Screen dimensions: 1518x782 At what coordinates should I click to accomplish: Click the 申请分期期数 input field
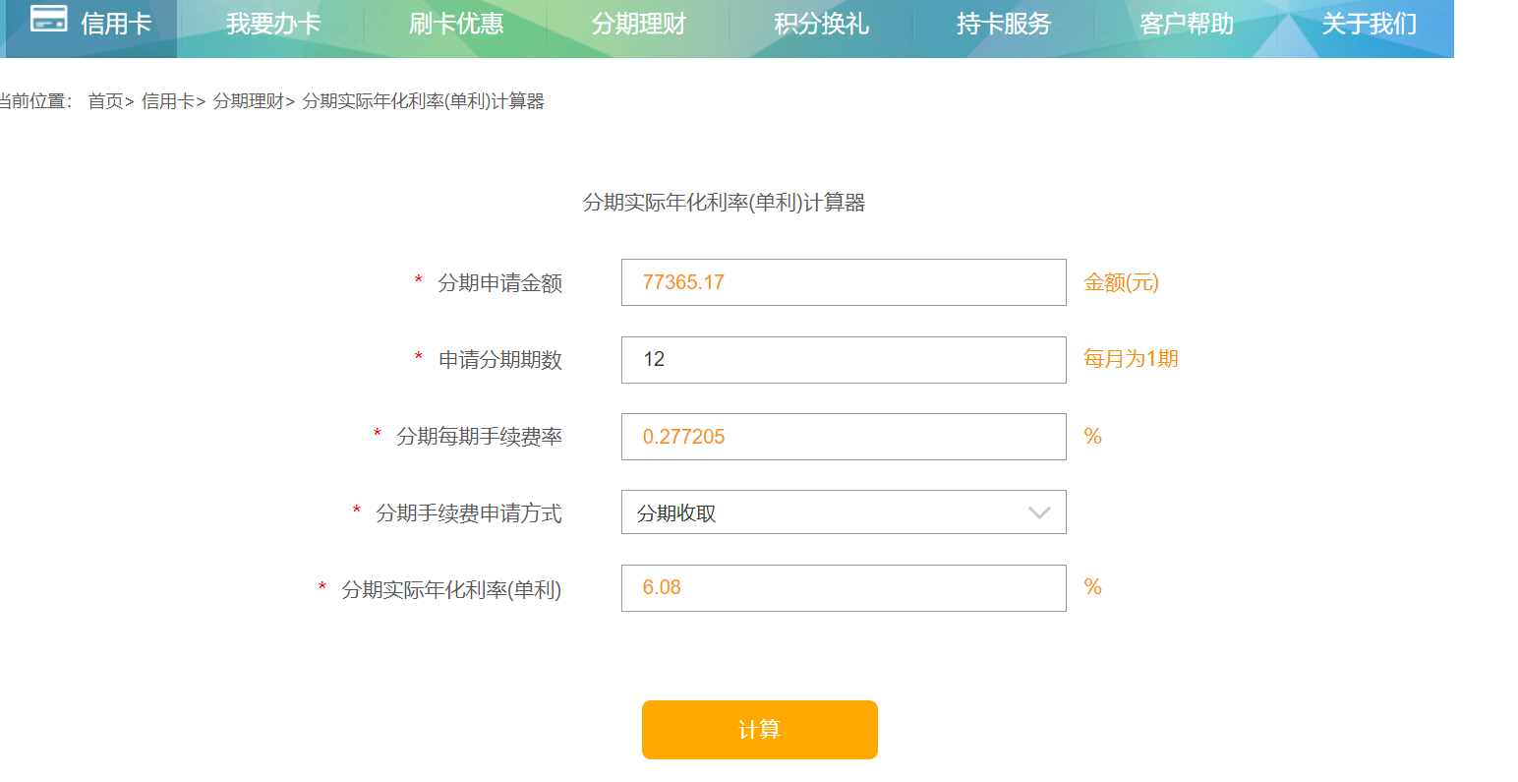point(844,360)
